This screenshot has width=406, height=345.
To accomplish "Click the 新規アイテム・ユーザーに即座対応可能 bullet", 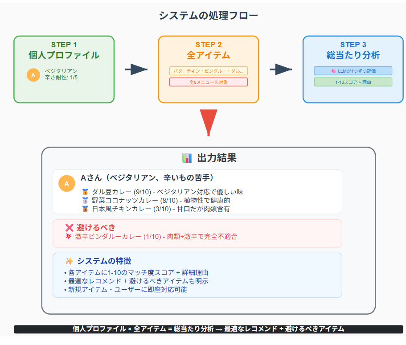I will (126, 290).
